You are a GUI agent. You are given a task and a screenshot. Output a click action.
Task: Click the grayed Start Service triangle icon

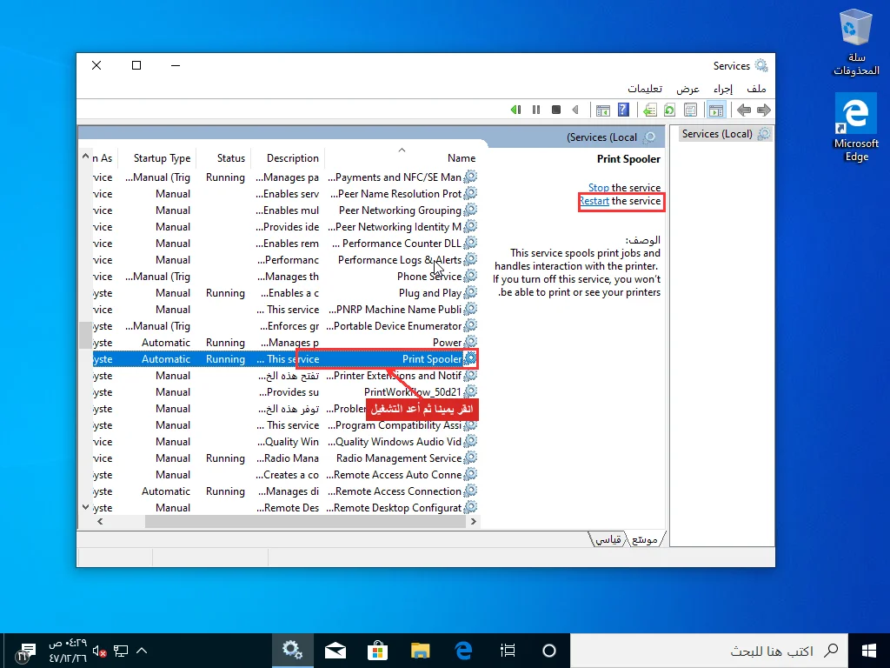tap(575, 110)
